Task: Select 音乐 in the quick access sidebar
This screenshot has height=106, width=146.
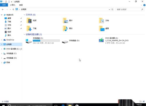Action: 9,35
